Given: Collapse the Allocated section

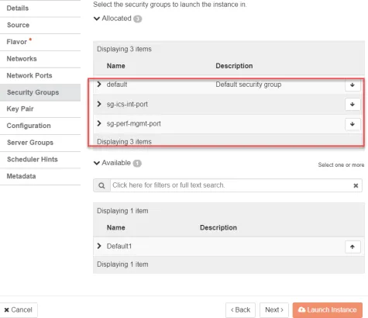Looking at the screenshot, I should tap(97, 19).
